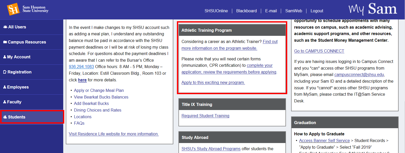
Task: Click Go to CAMPUS CONNECT
Action: coord(319,51)
